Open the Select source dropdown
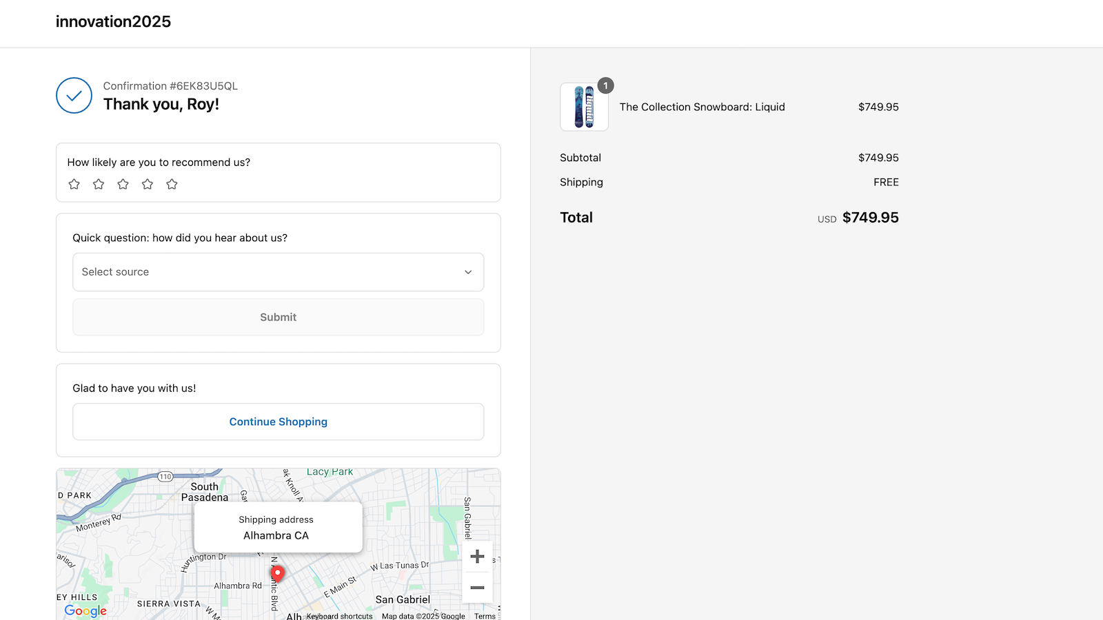This screenshot has width=1103, height=620. coord(278,272)
